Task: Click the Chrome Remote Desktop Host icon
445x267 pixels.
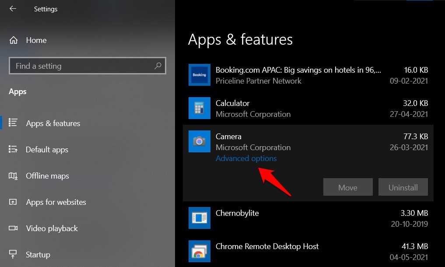Action: tap(200, 251)
